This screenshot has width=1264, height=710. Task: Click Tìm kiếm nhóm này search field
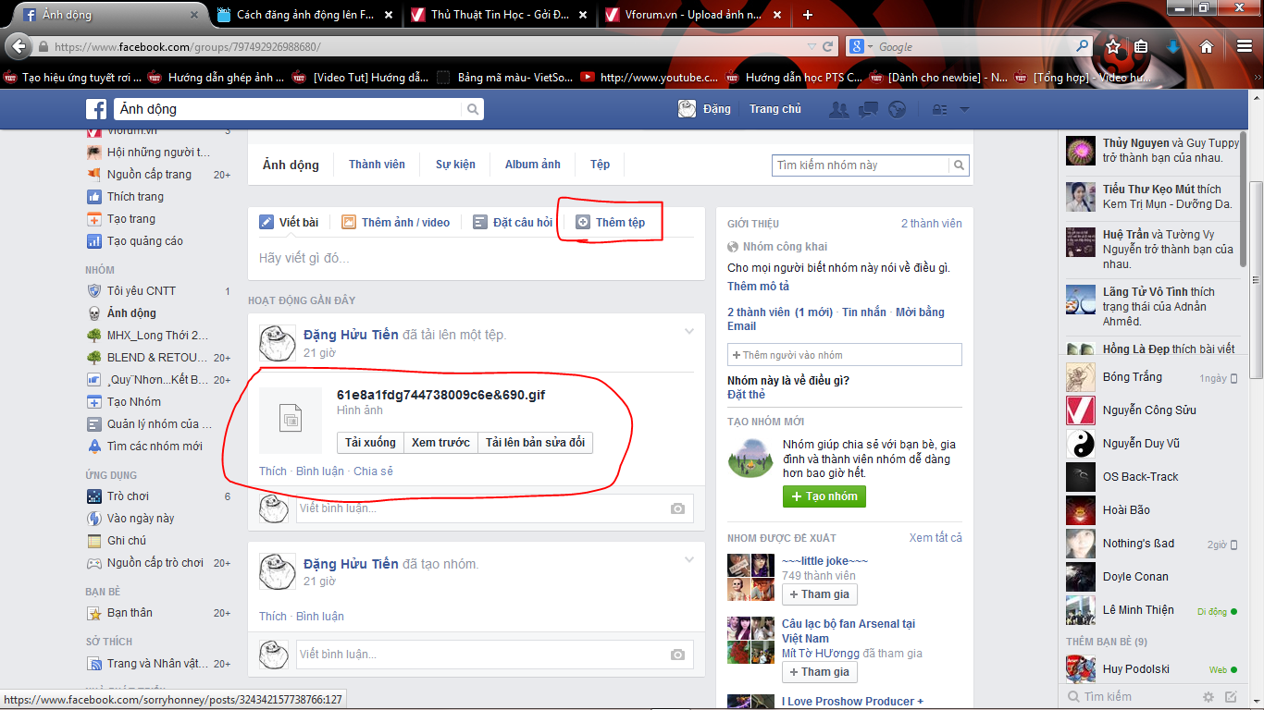[x=861, y=165]
